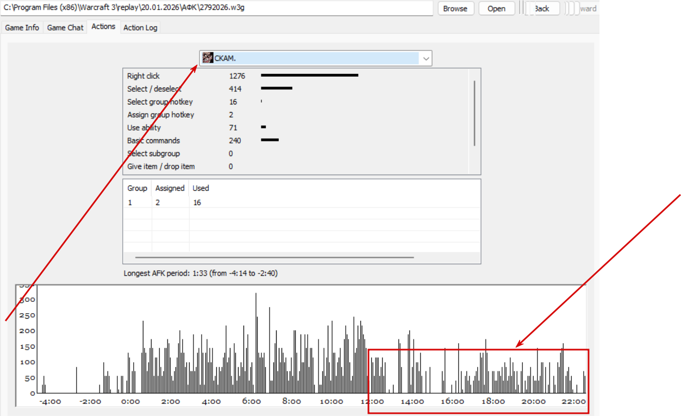Click the 0:00 time axis label
The image size is (681, 416).
click(x=131, y=401)
